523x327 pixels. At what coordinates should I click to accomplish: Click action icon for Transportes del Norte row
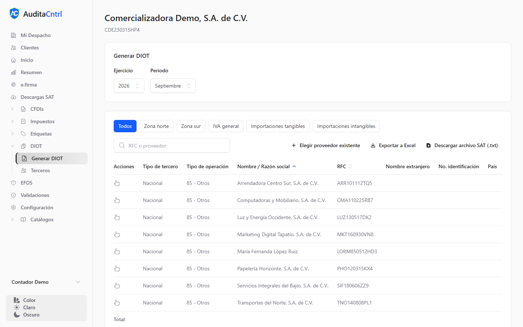click(117, 303)
